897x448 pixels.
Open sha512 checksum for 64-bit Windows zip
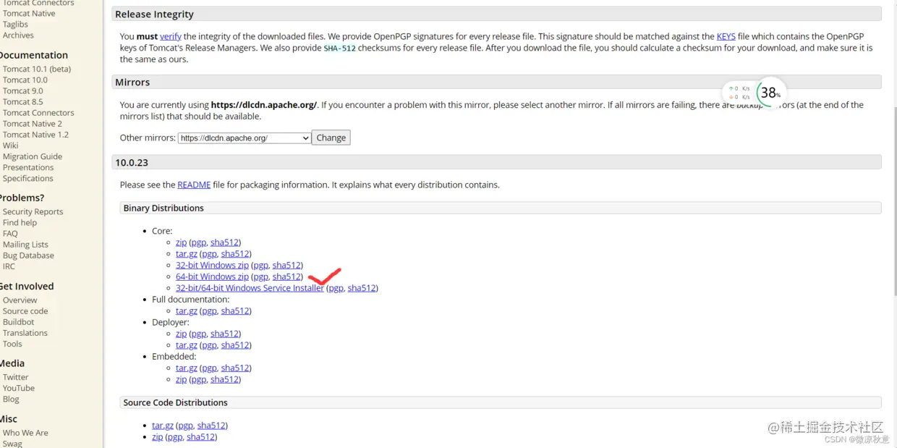coord(286,276)
